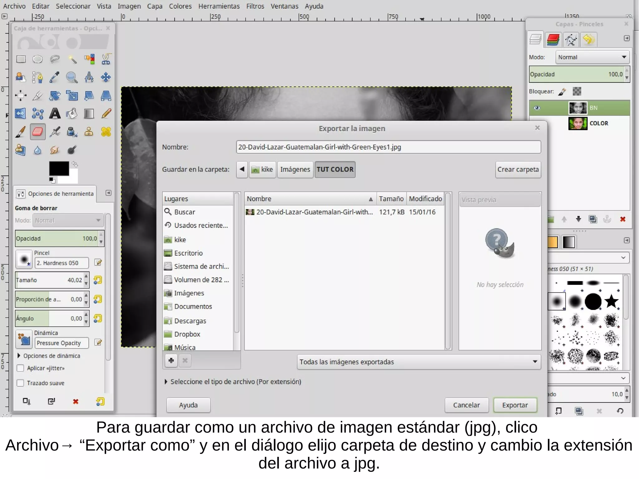Select the Blend gradient tool
Image resolution: width=639 pixels, height=479 pixels.
click(x=89, y=114)
